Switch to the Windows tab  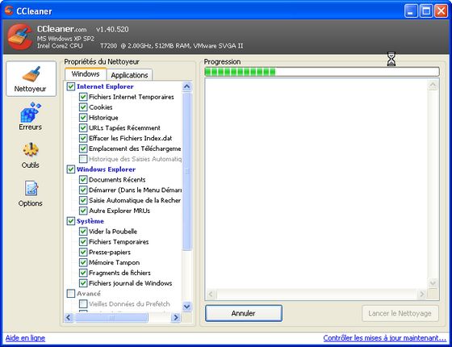click(86, 74)
